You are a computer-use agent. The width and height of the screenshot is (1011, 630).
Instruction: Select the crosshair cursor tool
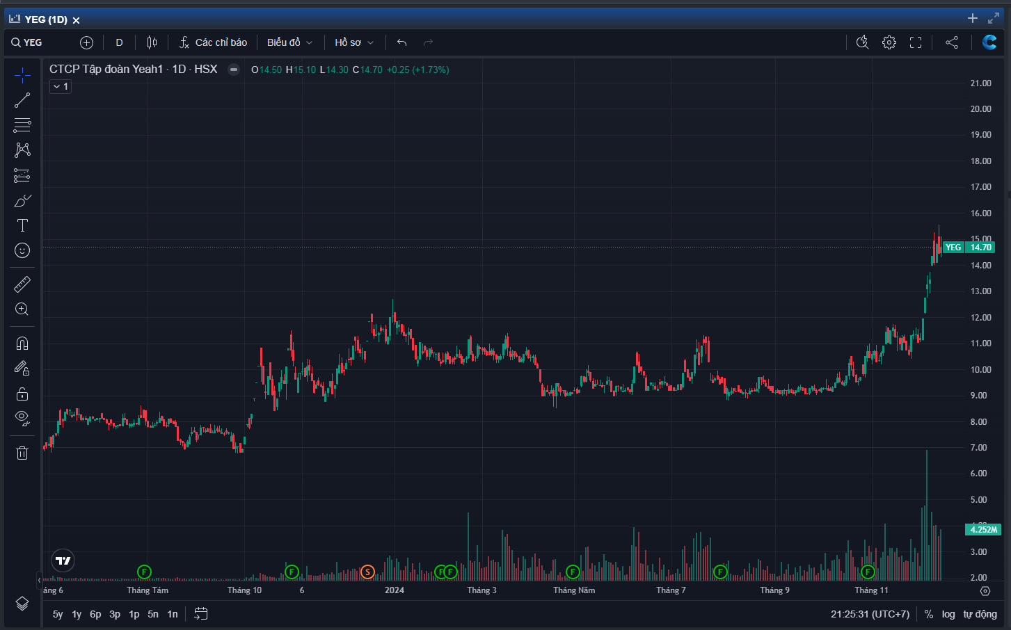[x=22, y=75]
